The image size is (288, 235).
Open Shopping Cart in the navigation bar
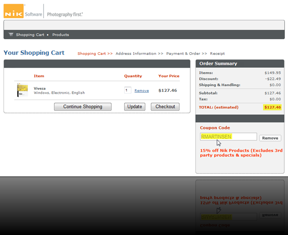click(x=30, y=35)
